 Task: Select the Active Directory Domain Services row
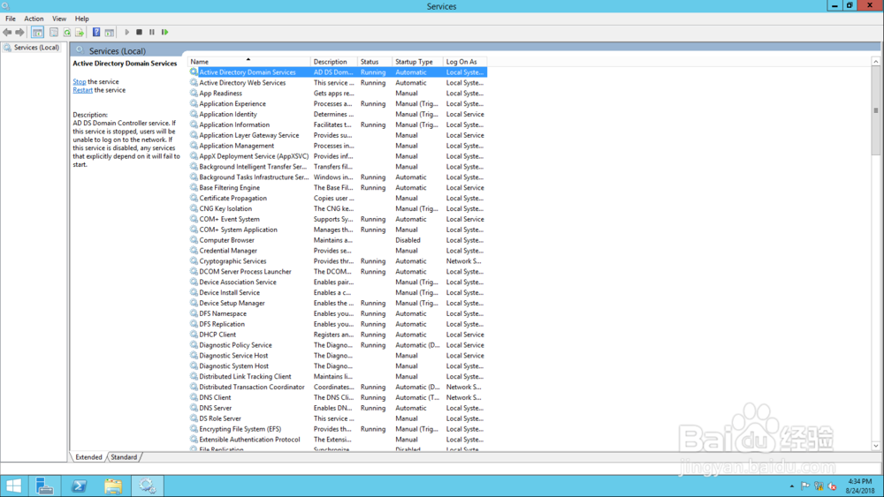[338, 72]
